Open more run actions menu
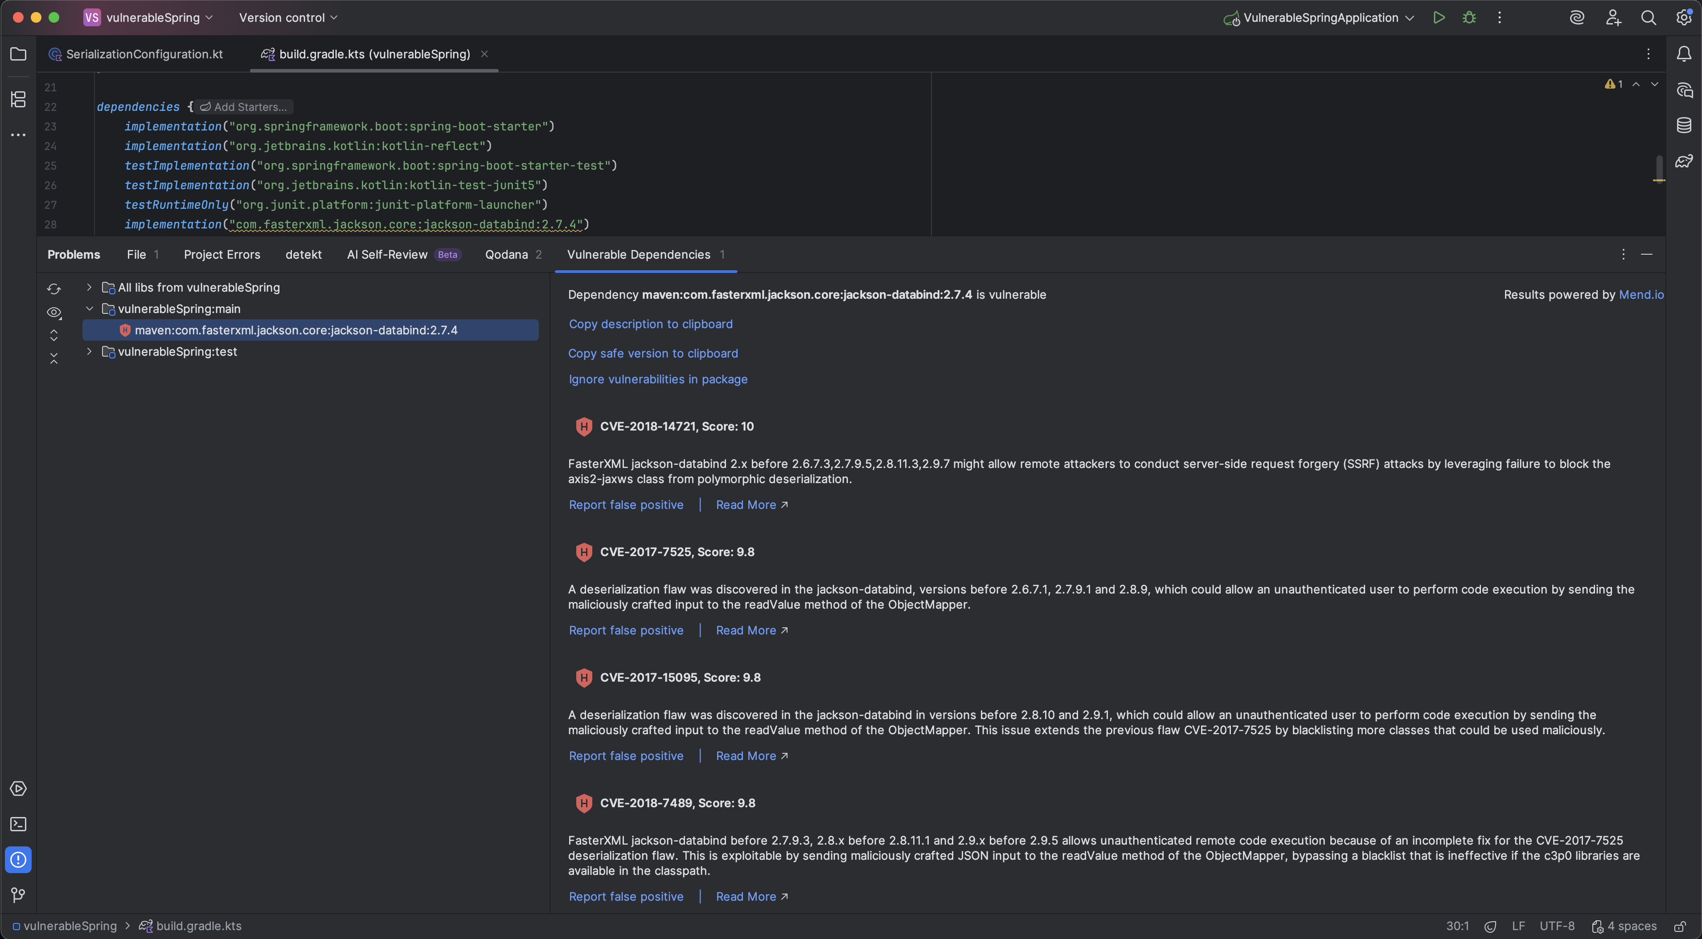Viewport: 1702px width, 939px height. pos(1500,18)
